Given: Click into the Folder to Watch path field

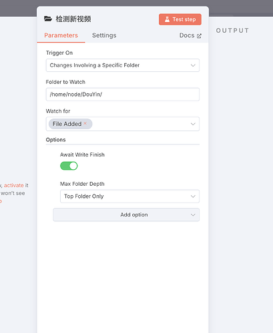Looking at the screenshot, I should coord(123,95).
